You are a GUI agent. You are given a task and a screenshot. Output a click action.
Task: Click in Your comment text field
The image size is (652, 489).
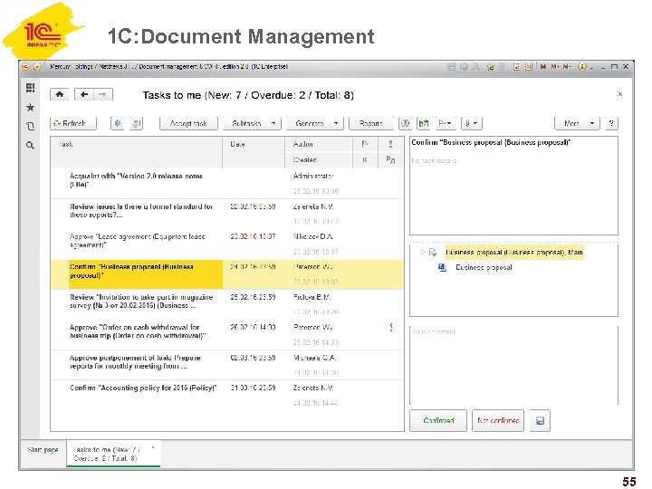pos(513,365)
